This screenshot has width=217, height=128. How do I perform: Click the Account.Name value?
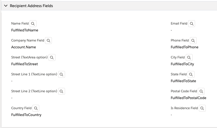point(24,47)
